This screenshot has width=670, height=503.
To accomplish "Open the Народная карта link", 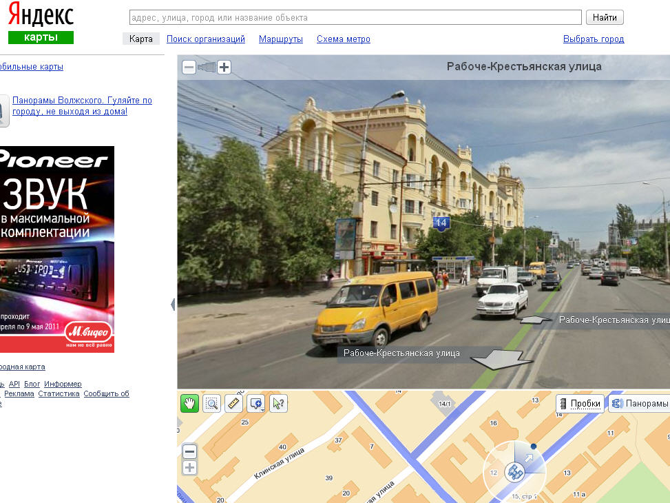I will [x=23, y=367].
